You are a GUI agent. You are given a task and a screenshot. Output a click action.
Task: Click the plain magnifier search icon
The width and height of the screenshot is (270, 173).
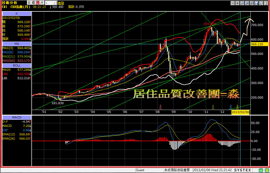(261, 3)
